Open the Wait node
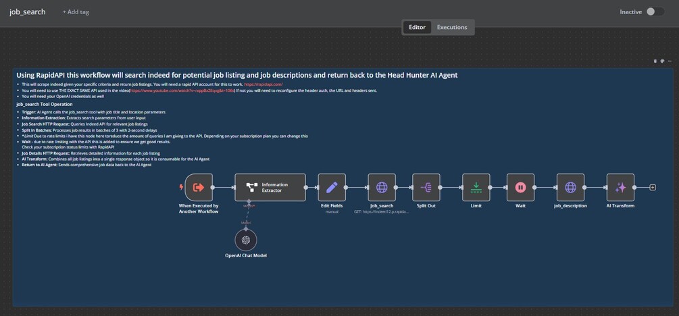The height and width of the screenshot is (316, 679). (520, 188)
